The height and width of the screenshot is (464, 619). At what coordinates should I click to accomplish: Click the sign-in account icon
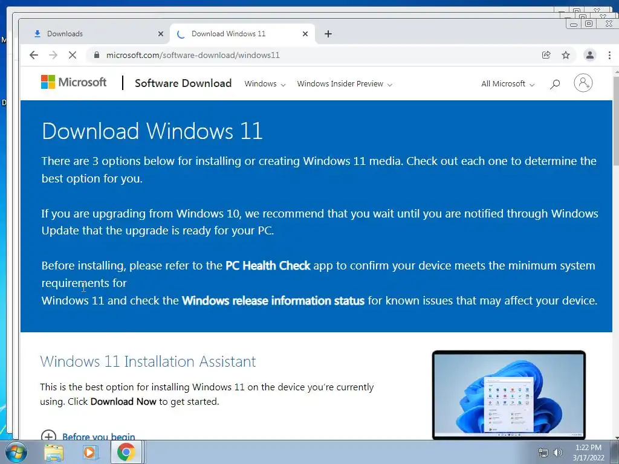[583, 83]
